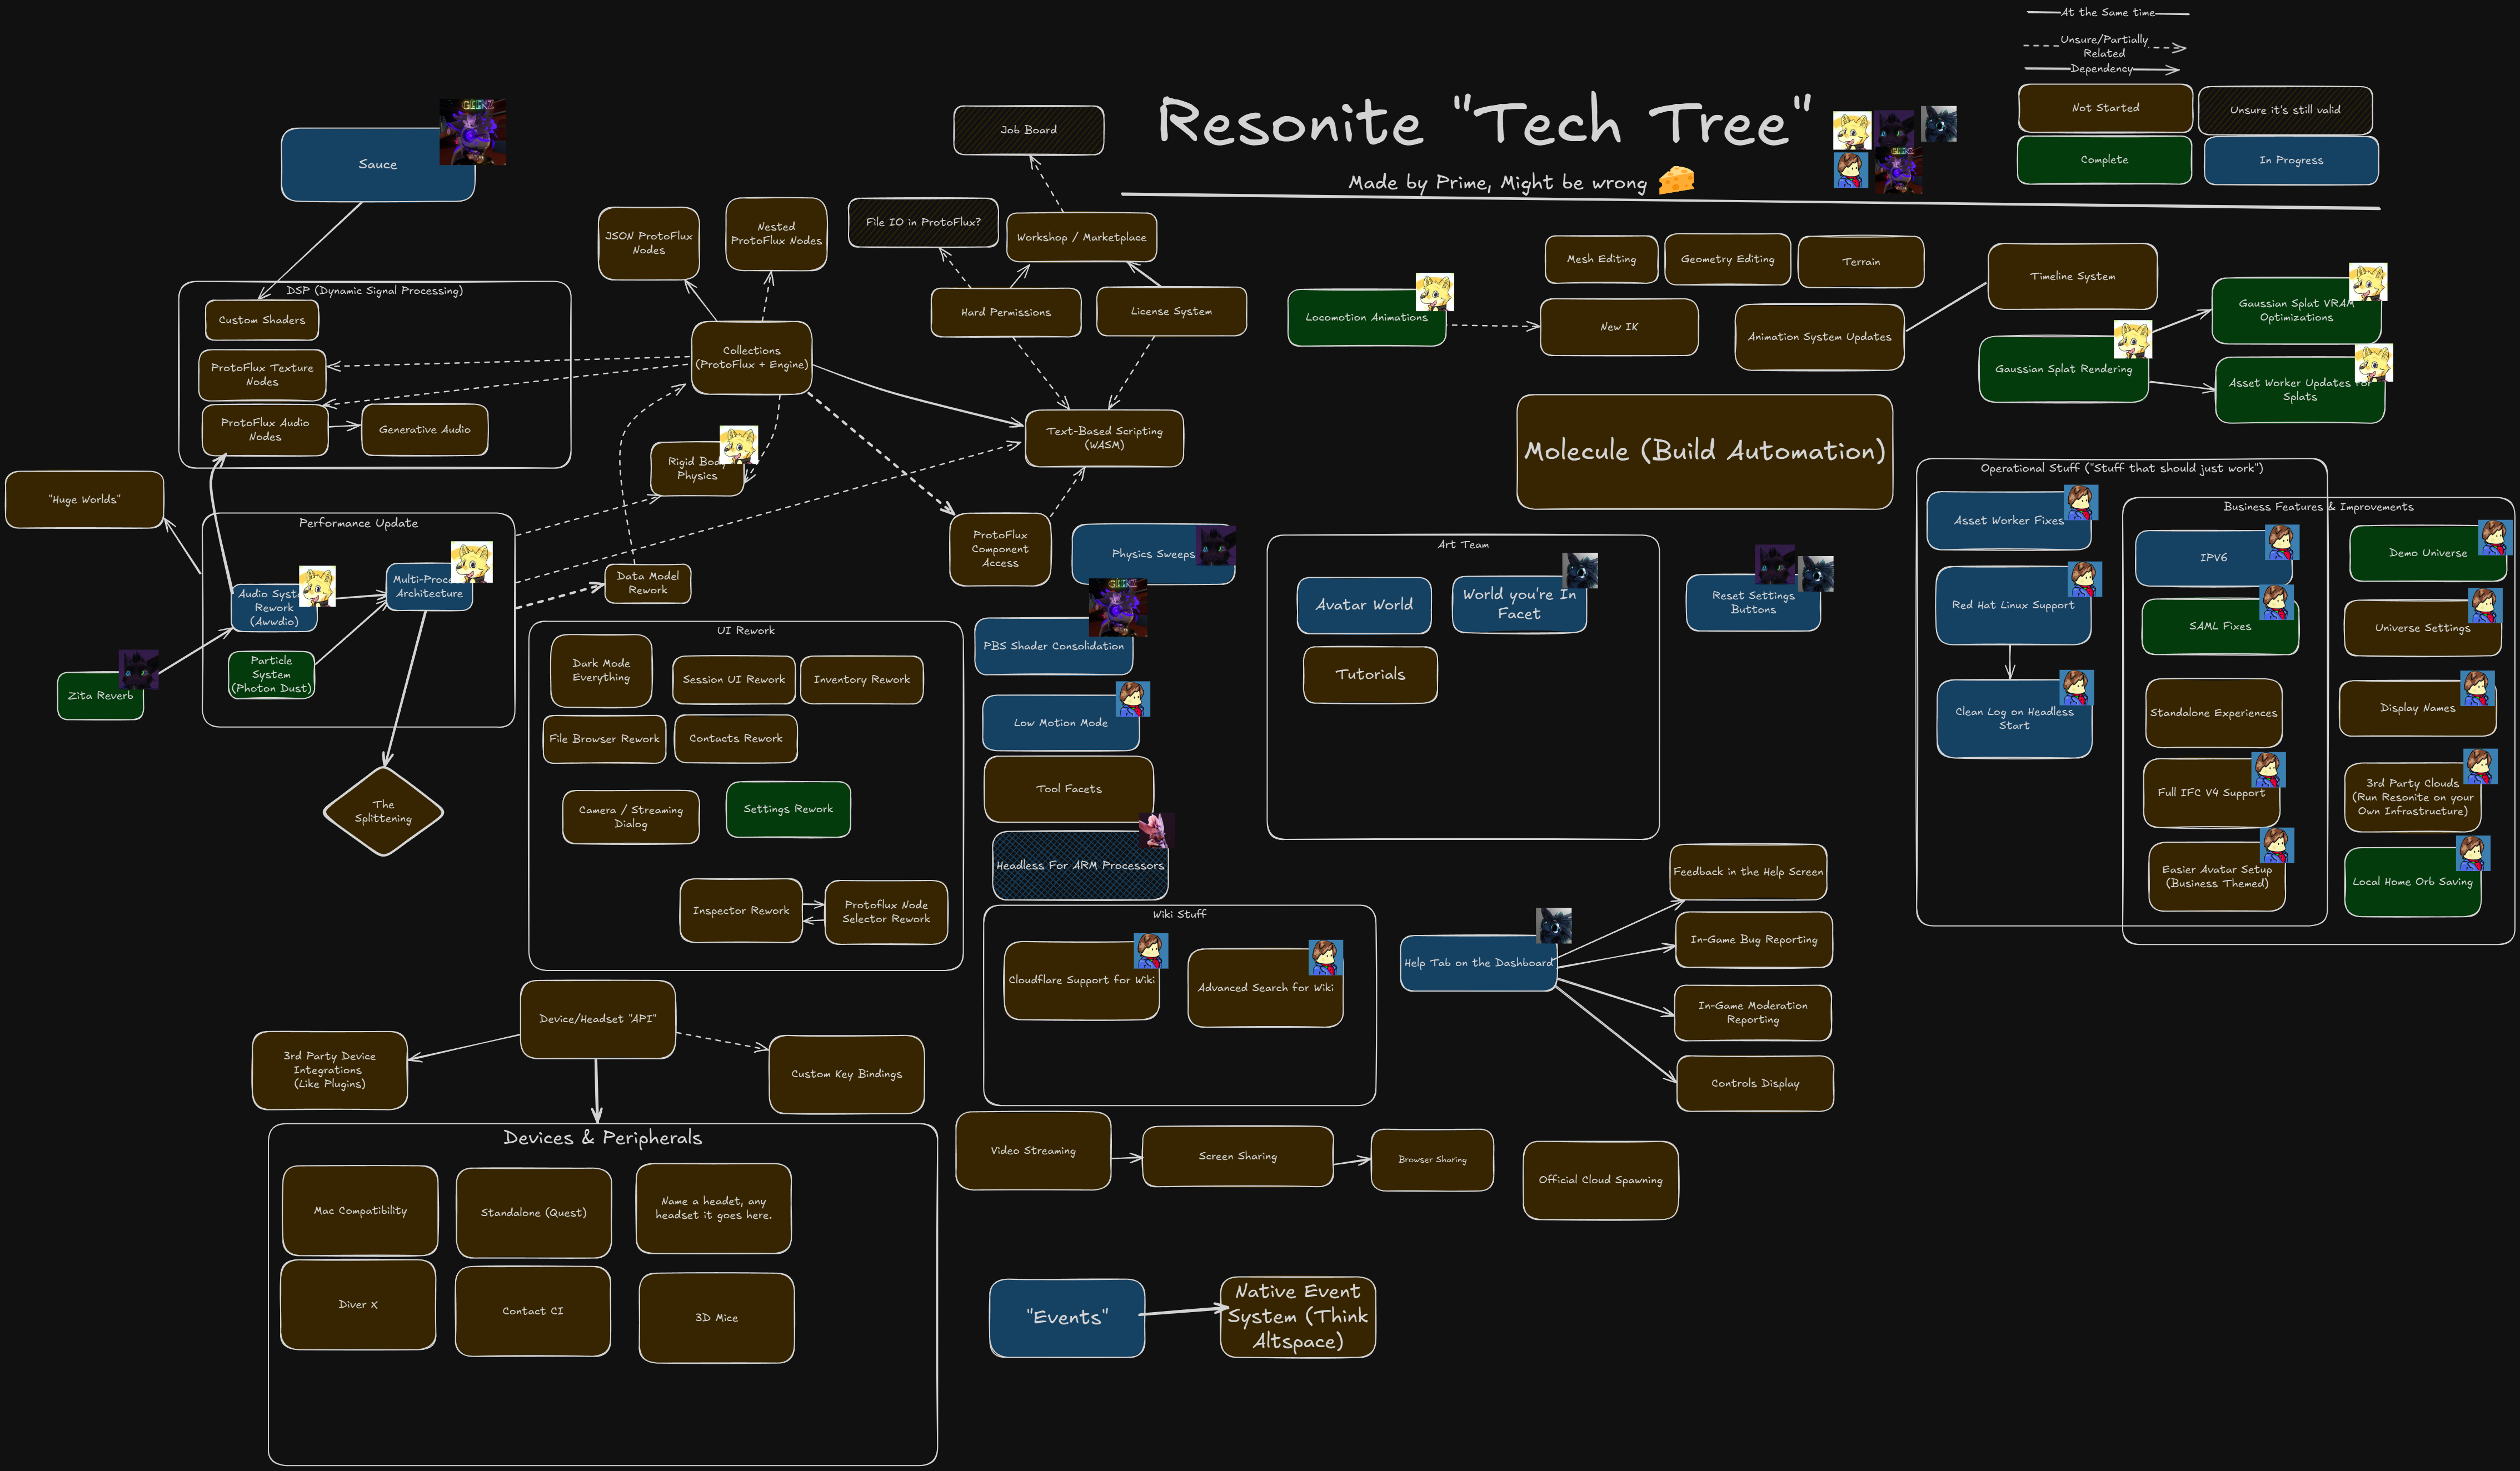
Task: Click the Dark Mode Everything node
Action: coord(601,671)
